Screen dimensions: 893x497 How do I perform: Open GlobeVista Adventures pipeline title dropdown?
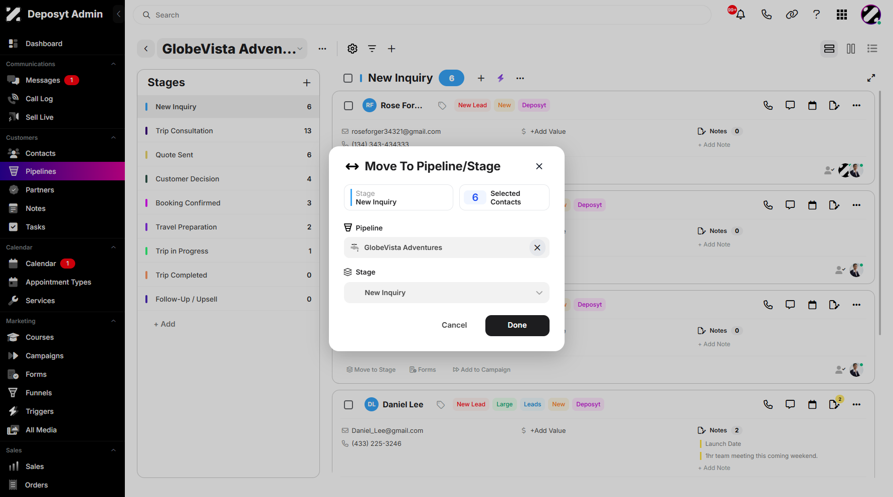[x=232, y=49]
